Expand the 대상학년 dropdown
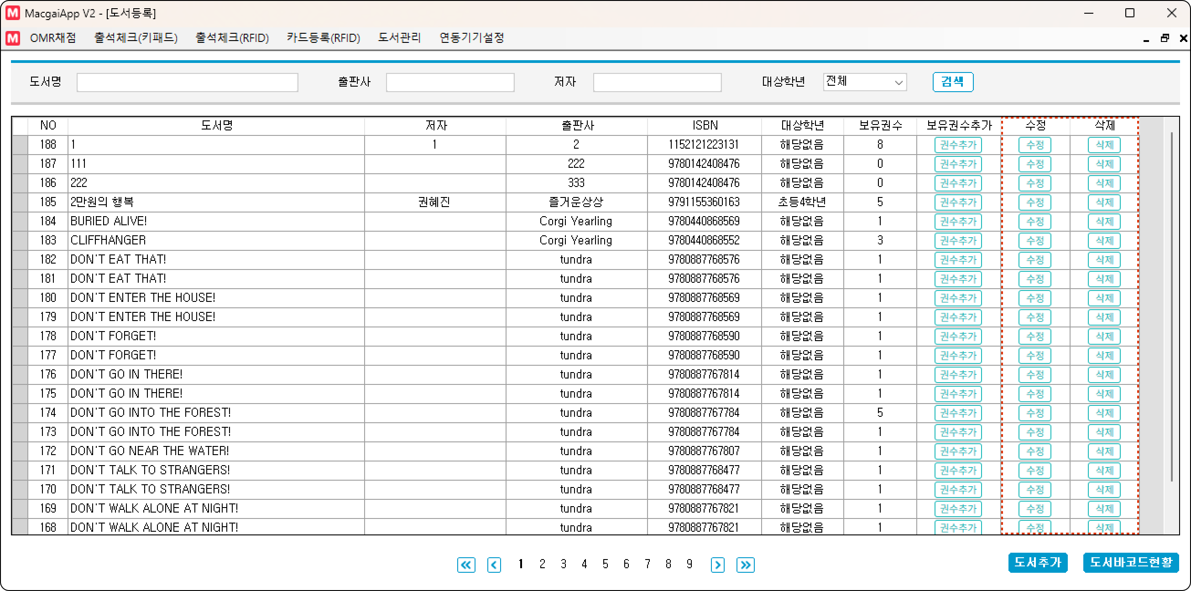This screenshot has width=1191, height=591. click(x=898, y=83)
